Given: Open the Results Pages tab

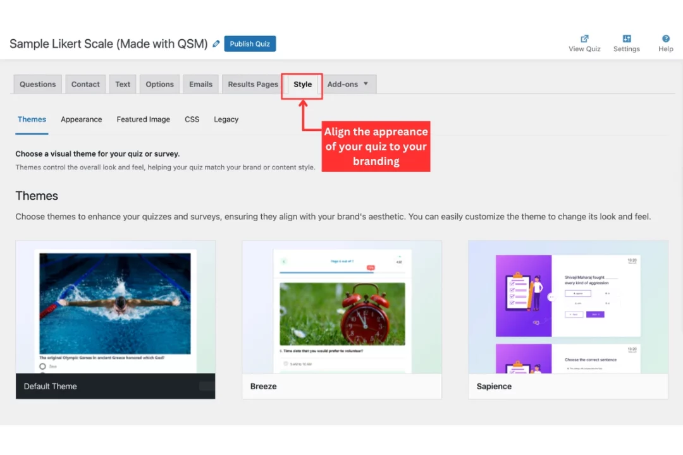Looking at the screenshot, I should click(252, 83).
